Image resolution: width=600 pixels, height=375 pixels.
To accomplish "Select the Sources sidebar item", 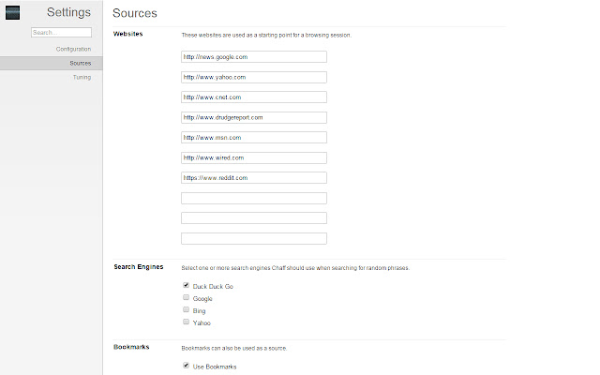I will [x=80, y=63].
